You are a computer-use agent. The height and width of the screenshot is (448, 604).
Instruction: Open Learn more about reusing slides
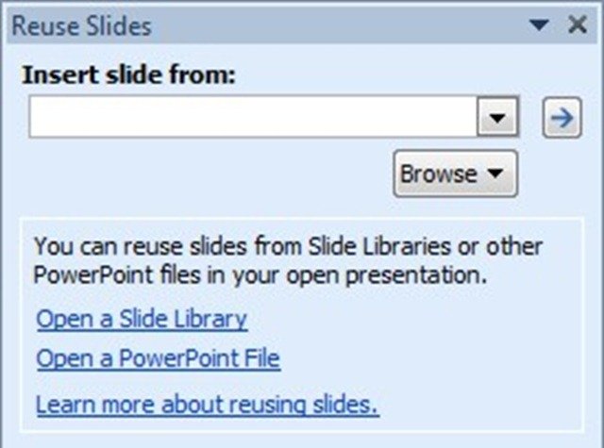pyautogui.click(x=207, y=406)
